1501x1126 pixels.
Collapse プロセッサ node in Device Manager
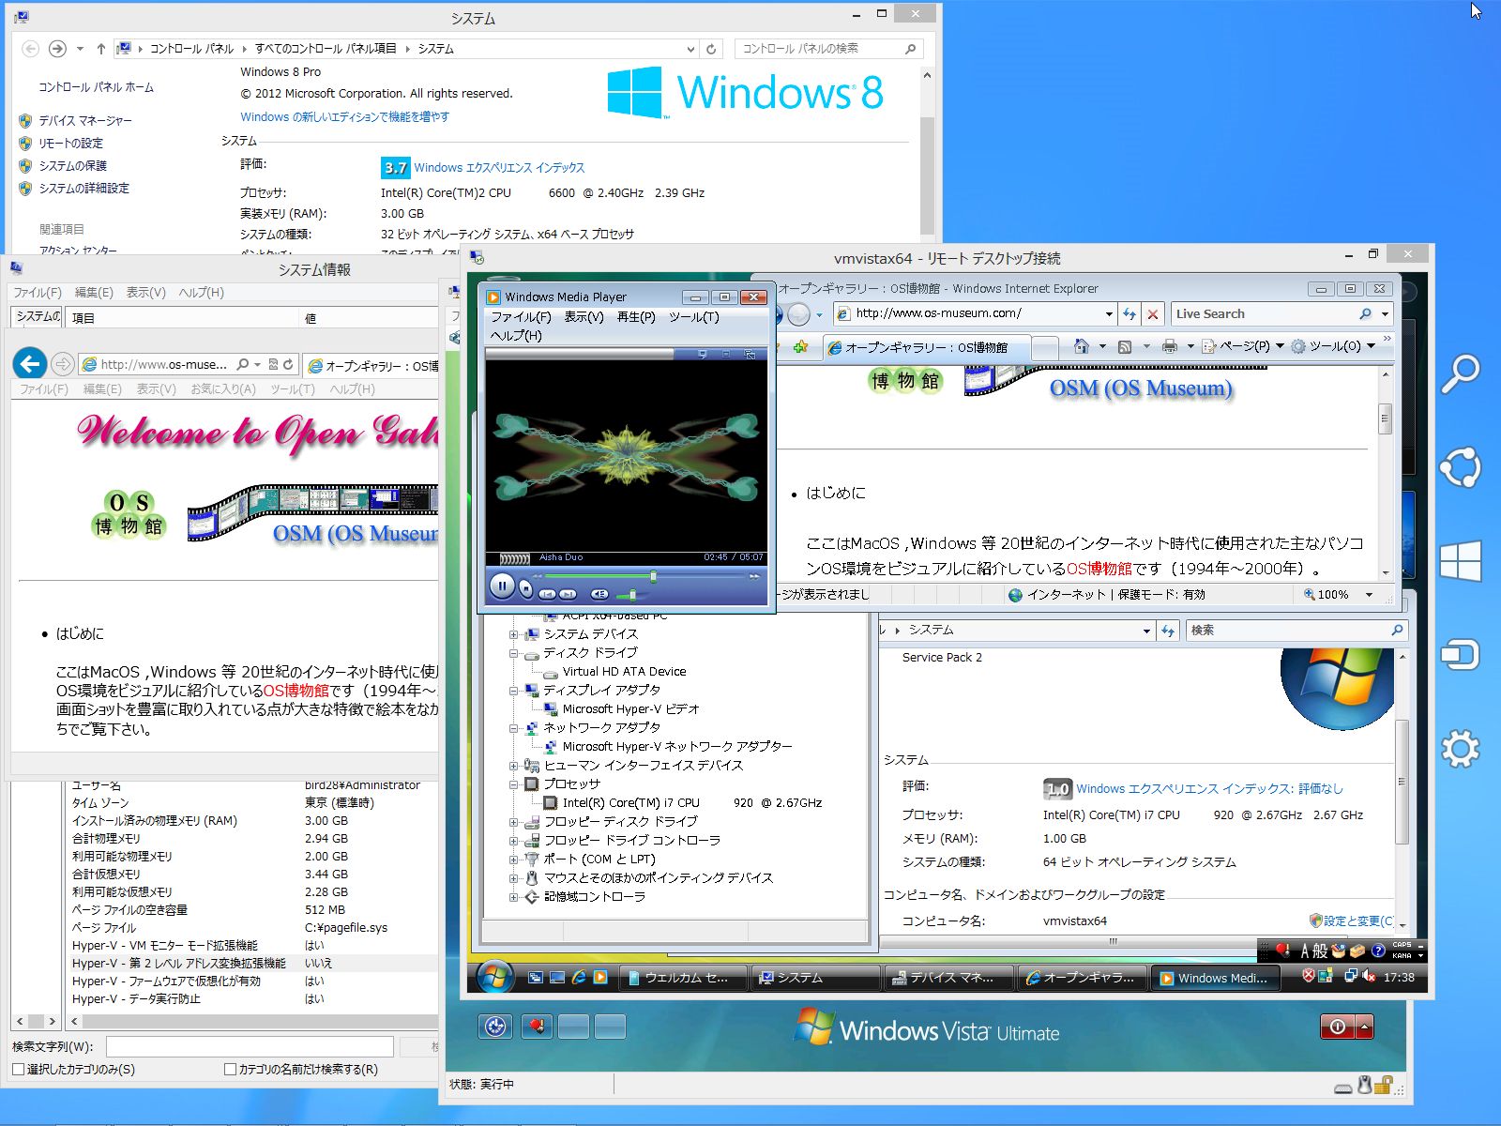(513, 784)
